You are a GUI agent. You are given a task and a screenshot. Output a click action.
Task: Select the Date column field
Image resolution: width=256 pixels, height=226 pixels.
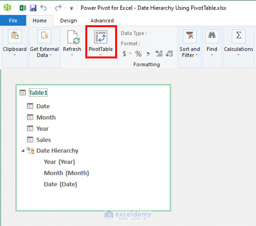point(43,106)
